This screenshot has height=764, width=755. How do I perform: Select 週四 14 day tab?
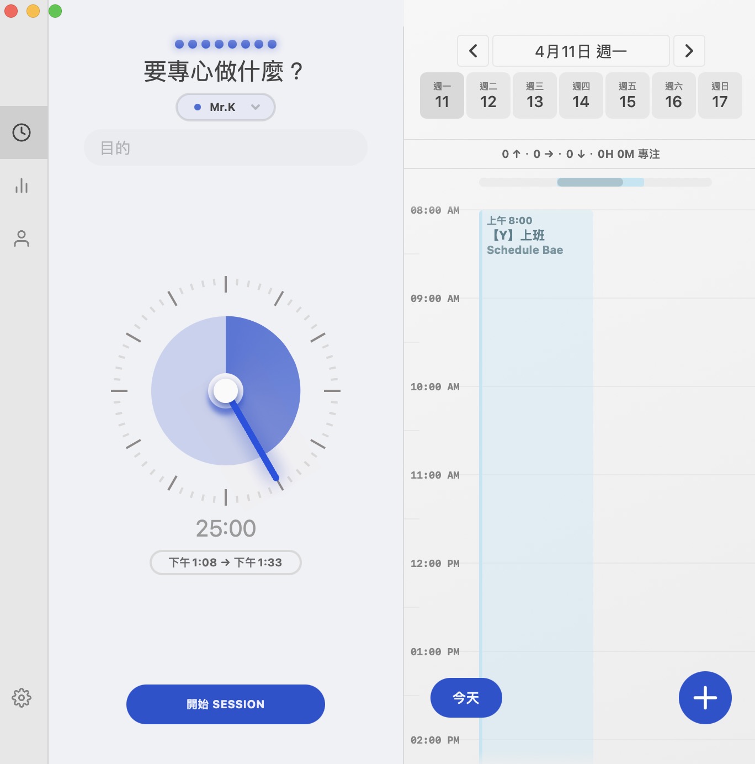coord(581,95)
